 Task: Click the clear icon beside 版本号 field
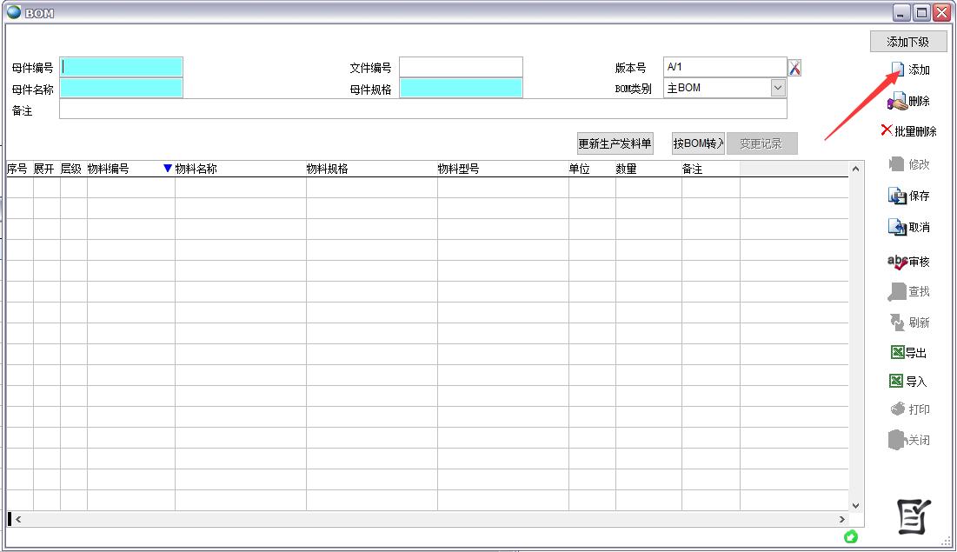click(x=794, y=68)
